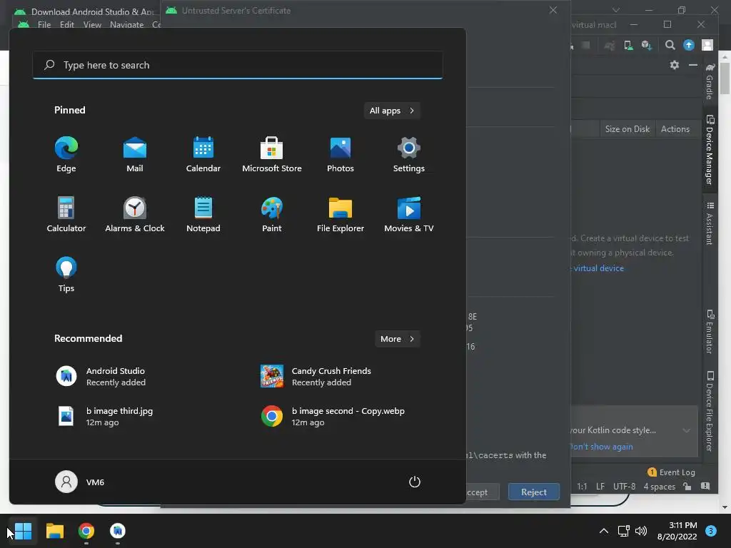Open the Android Studio account avatar

(x=707, y=45)
